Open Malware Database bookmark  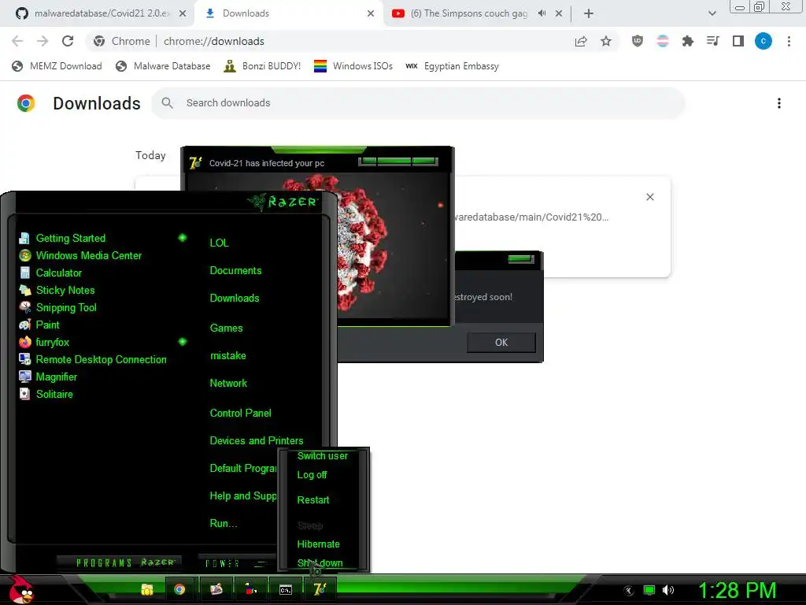163,66
